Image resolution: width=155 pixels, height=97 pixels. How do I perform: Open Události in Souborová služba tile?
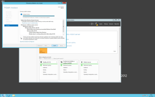[x=65, y=68]
